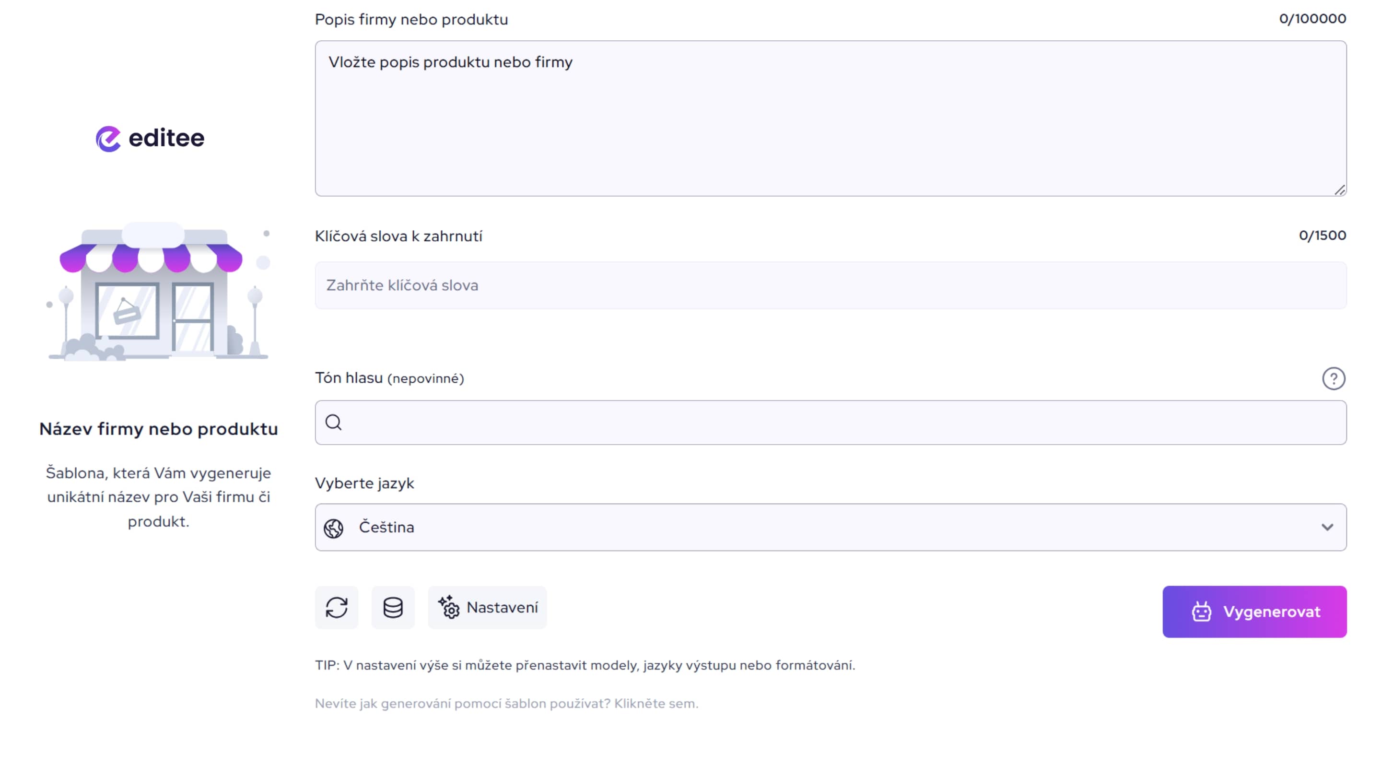1381x777 pixels.
Task: Click the dropdown chevron arrow for language
Action: (x=1327, y=527)
